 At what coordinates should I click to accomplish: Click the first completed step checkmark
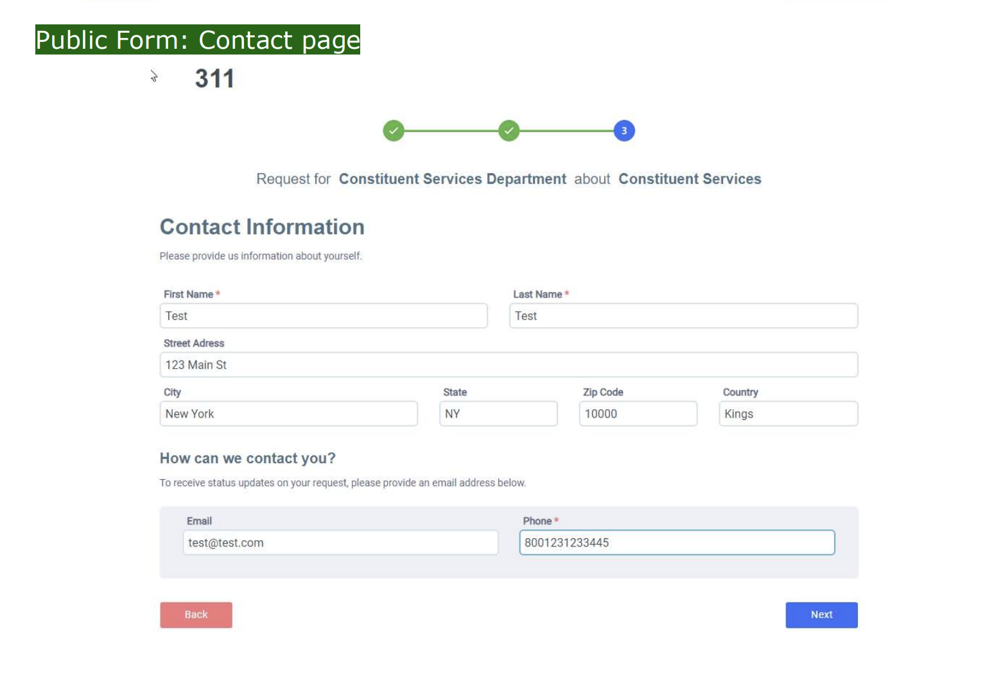pyautogui.click(x=394, y=131)
